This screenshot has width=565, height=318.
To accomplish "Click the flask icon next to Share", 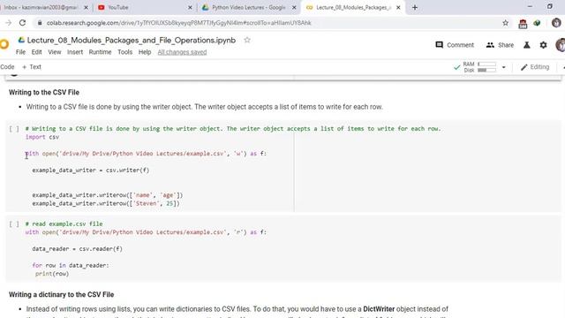I will [526, 45].
